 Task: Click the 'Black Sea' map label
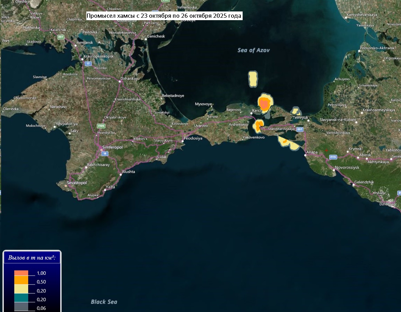click(x=104, y=302)
